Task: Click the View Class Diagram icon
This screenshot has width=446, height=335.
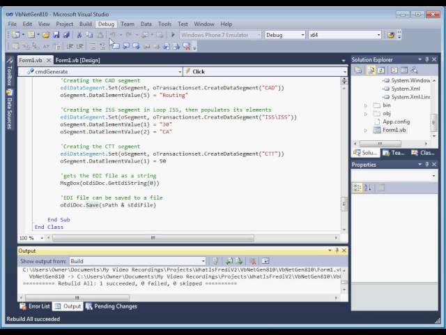Action: click(x=415, y=70)
